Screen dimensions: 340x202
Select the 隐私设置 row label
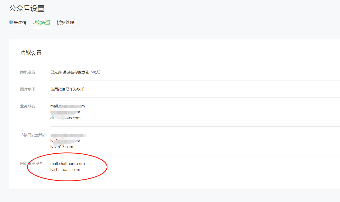(x=28, y=72)
